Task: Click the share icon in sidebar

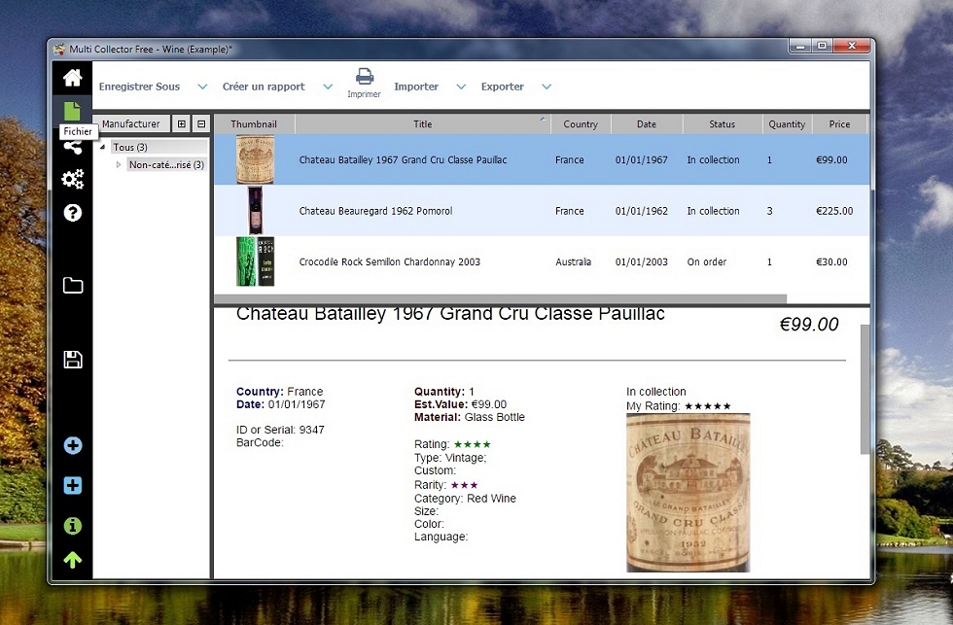Action: click(x=73, y=147)
